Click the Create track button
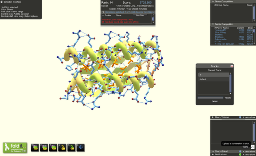The image size is (256, 156). [x=228, y=98]
